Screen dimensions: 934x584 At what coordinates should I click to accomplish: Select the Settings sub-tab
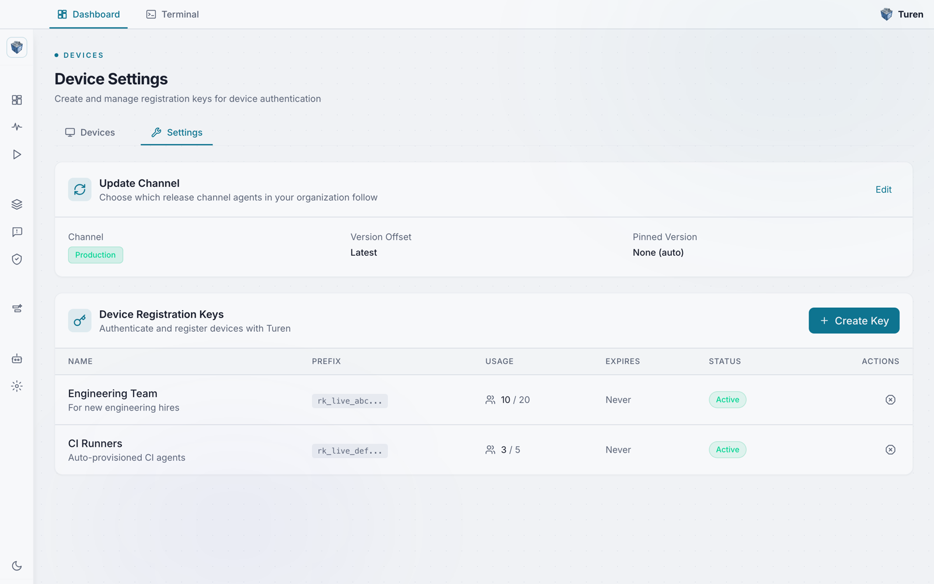[x=177, y=133]
